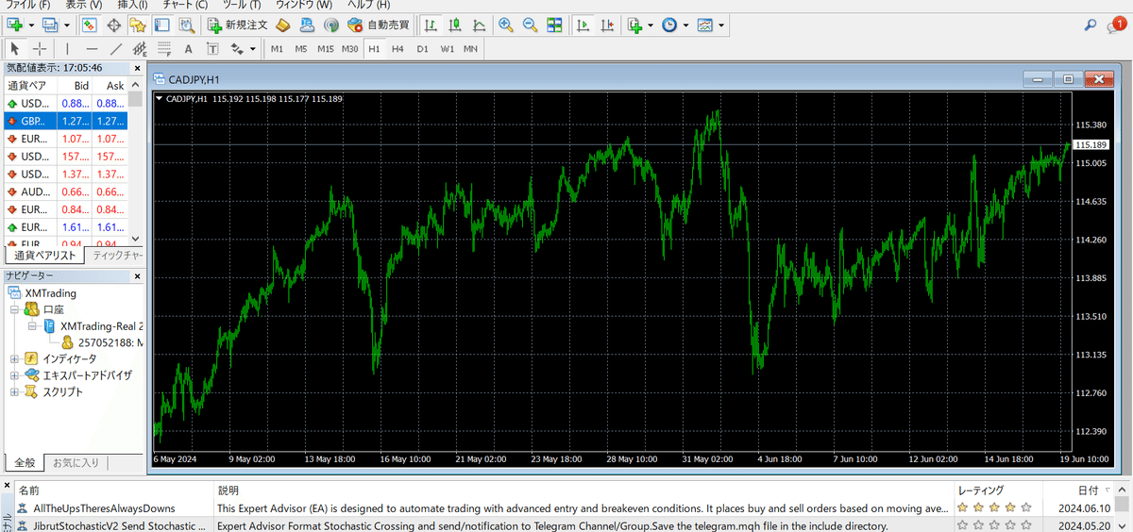The image size is (1133, 532).
Task: Switch to bar chart display
Action: [431, 25]
